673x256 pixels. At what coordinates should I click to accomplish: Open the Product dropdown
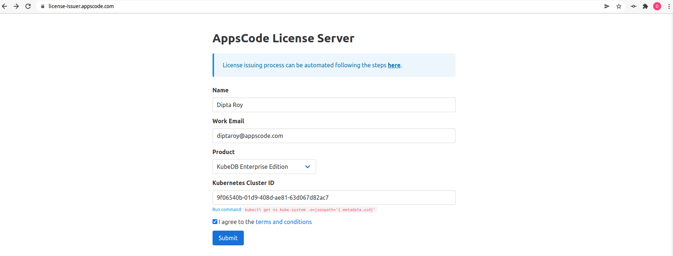click(x=264, y=167)
